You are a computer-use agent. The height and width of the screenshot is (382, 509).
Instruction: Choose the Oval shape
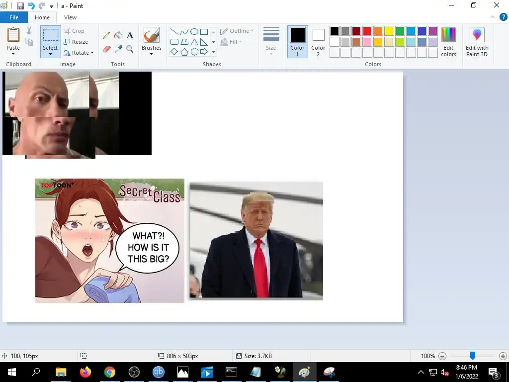[194, 31]
